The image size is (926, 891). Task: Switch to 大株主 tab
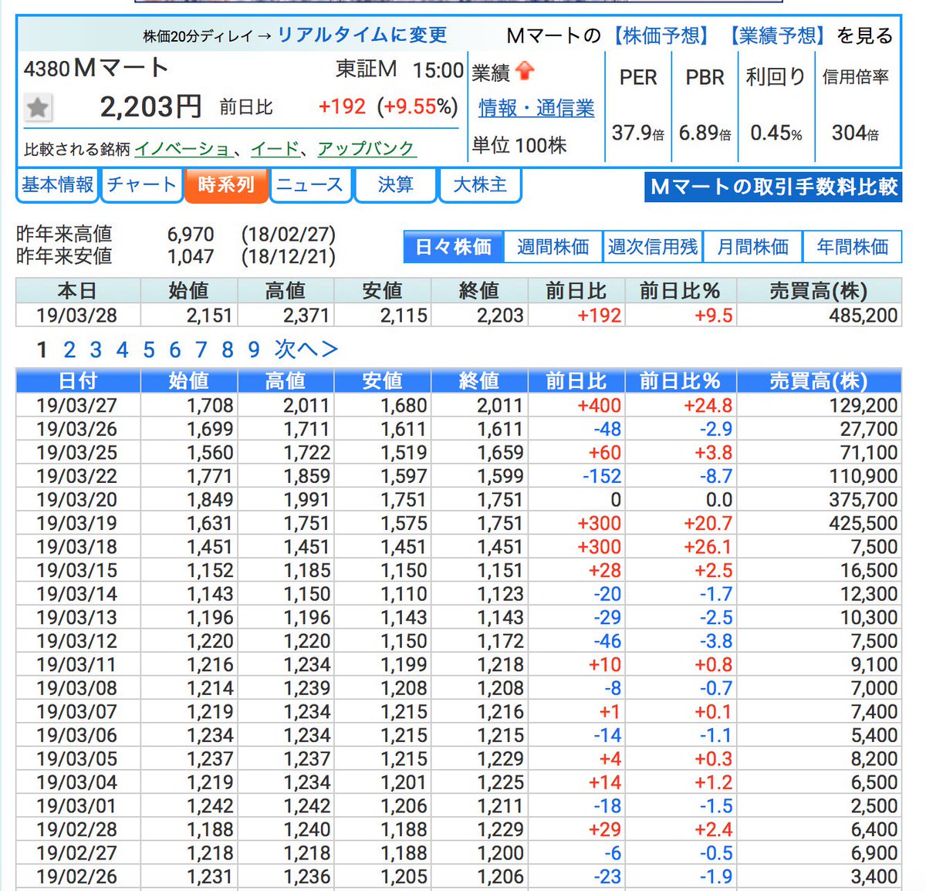480,185
